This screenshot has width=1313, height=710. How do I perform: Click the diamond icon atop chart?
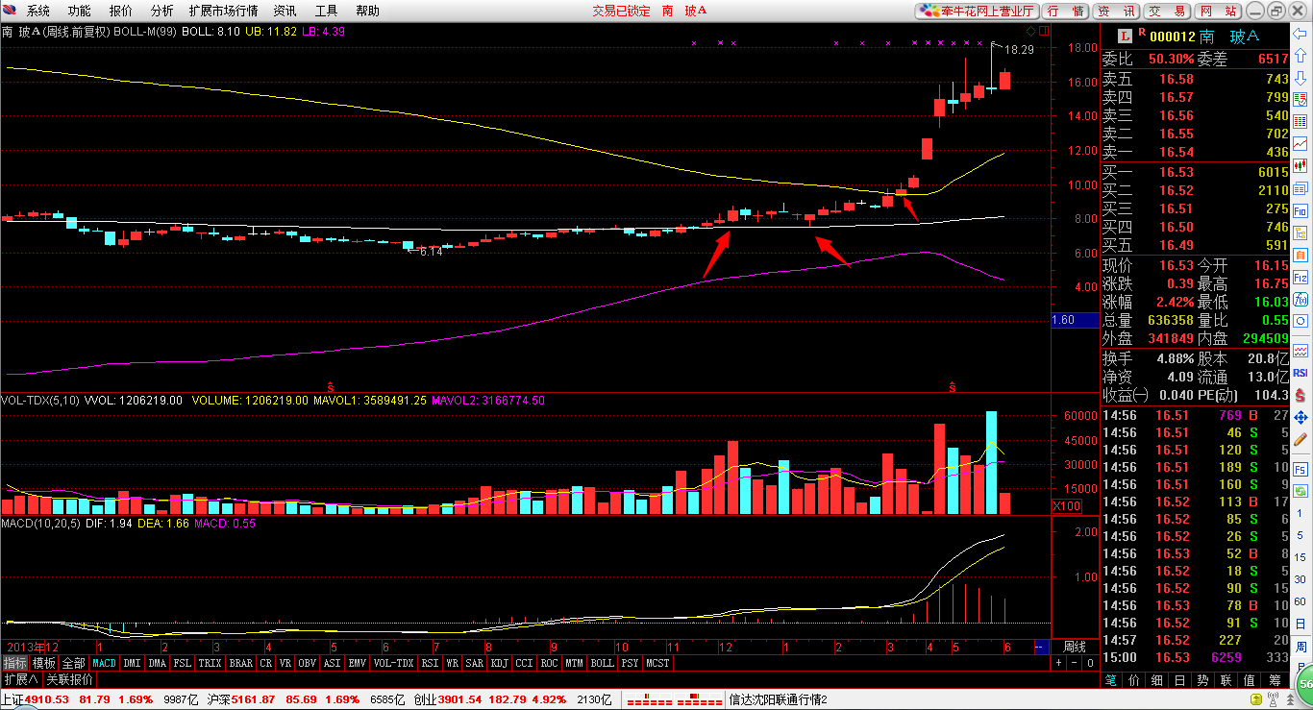[x=1030, y=31]
